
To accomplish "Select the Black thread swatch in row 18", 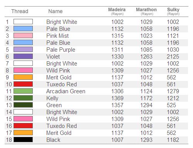I will (23, 140).
